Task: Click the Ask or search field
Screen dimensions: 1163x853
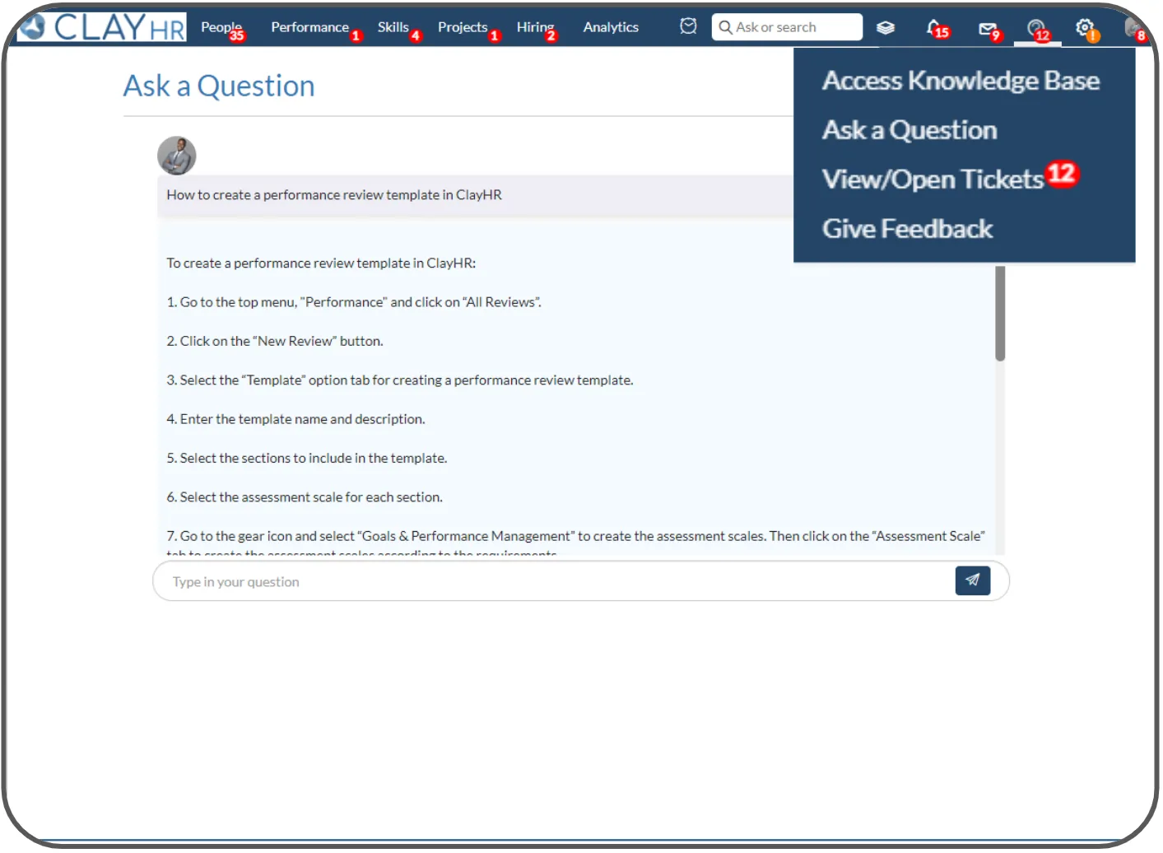Action: (x=787, y=27)
